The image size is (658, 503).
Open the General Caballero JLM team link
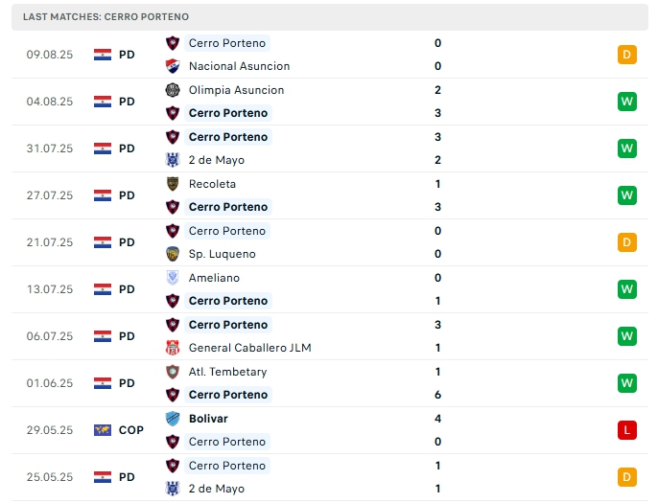[249, 348]
